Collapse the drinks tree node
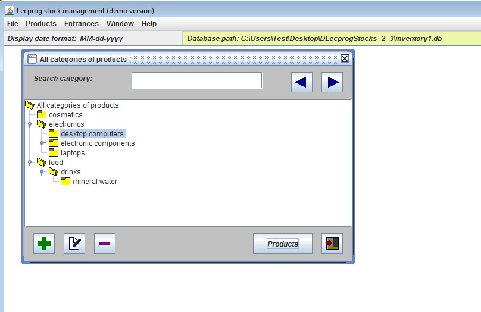 click(42, 172)
